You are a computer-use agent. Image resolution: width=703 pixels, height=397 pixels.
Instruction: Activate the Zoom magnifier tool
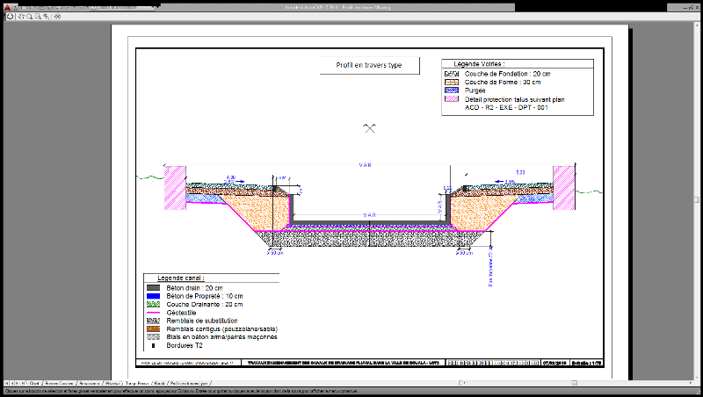[x=27, y=17]
